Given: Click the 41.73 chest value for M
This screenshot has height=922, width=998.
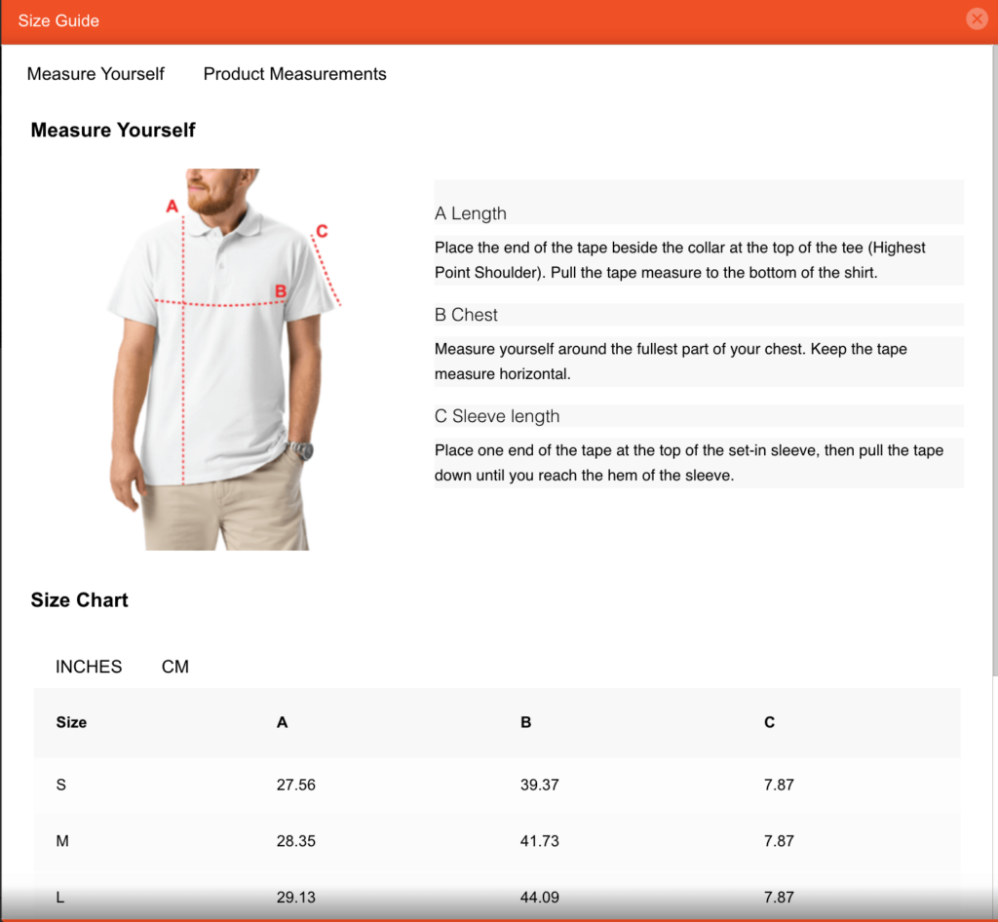Looking at the screenshot, I should click(x=540, y=841).
